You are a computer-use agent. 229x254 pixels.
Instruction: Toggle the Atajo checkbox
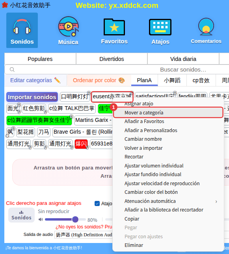click(x=97, y=203)
